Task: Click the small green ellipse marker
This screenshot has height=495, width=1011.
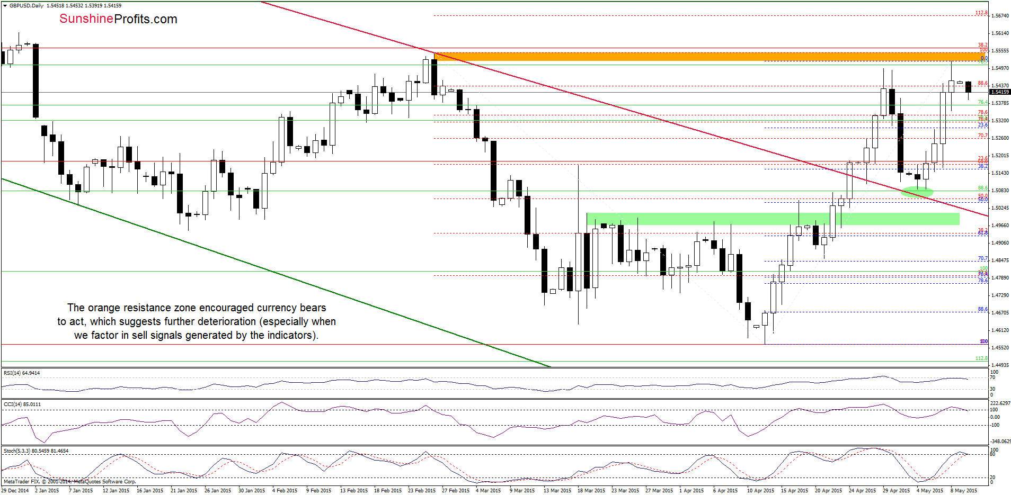Action: (x=917, y=192)
